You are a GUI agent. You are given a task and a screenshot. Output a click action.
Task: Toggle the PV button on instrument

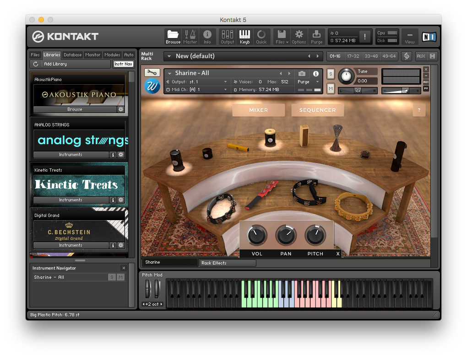[426, 88]
